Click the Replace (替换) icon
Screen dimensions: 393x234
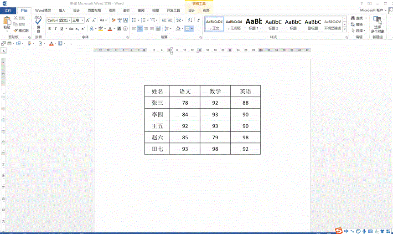357,25
